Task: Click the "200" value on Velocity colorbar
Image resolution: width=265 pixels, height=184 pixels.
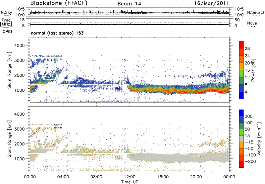Action: pos(249,116)
